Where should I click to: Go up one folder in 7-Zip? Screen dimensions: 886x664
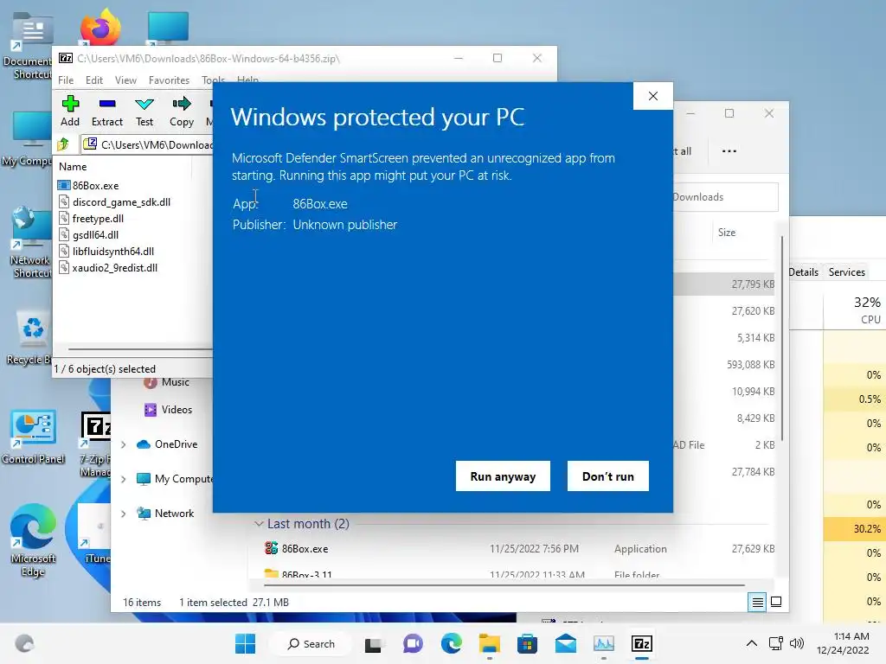(63, 144)
